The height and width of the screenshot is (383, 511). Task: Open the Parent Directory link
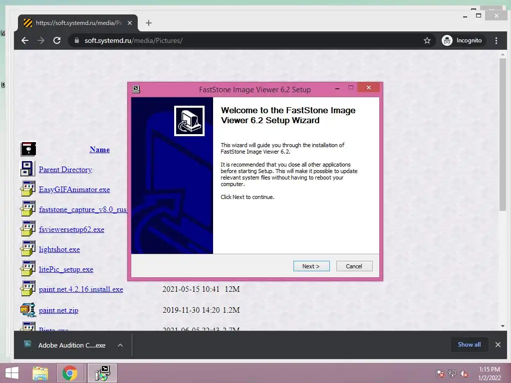[x=65, y=170]
